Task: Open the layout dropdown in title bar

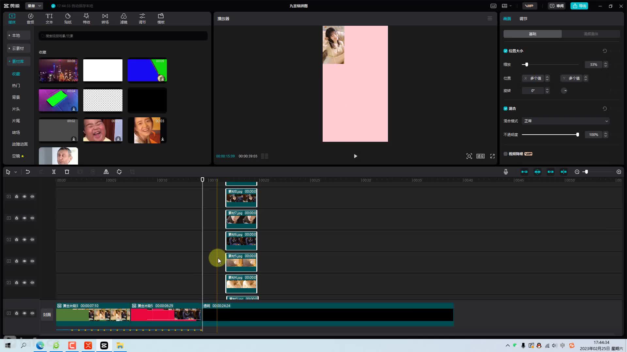Action: click(x=506, y=6)
